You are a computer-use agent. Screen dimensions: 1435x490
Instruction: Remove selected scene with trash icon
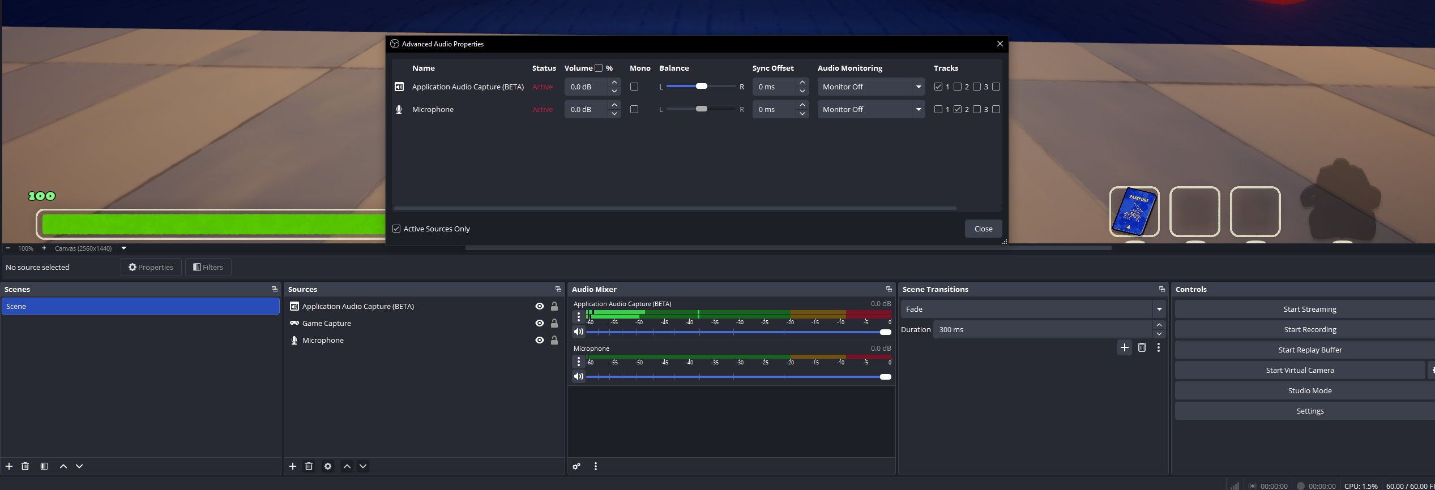click(25, 466)
